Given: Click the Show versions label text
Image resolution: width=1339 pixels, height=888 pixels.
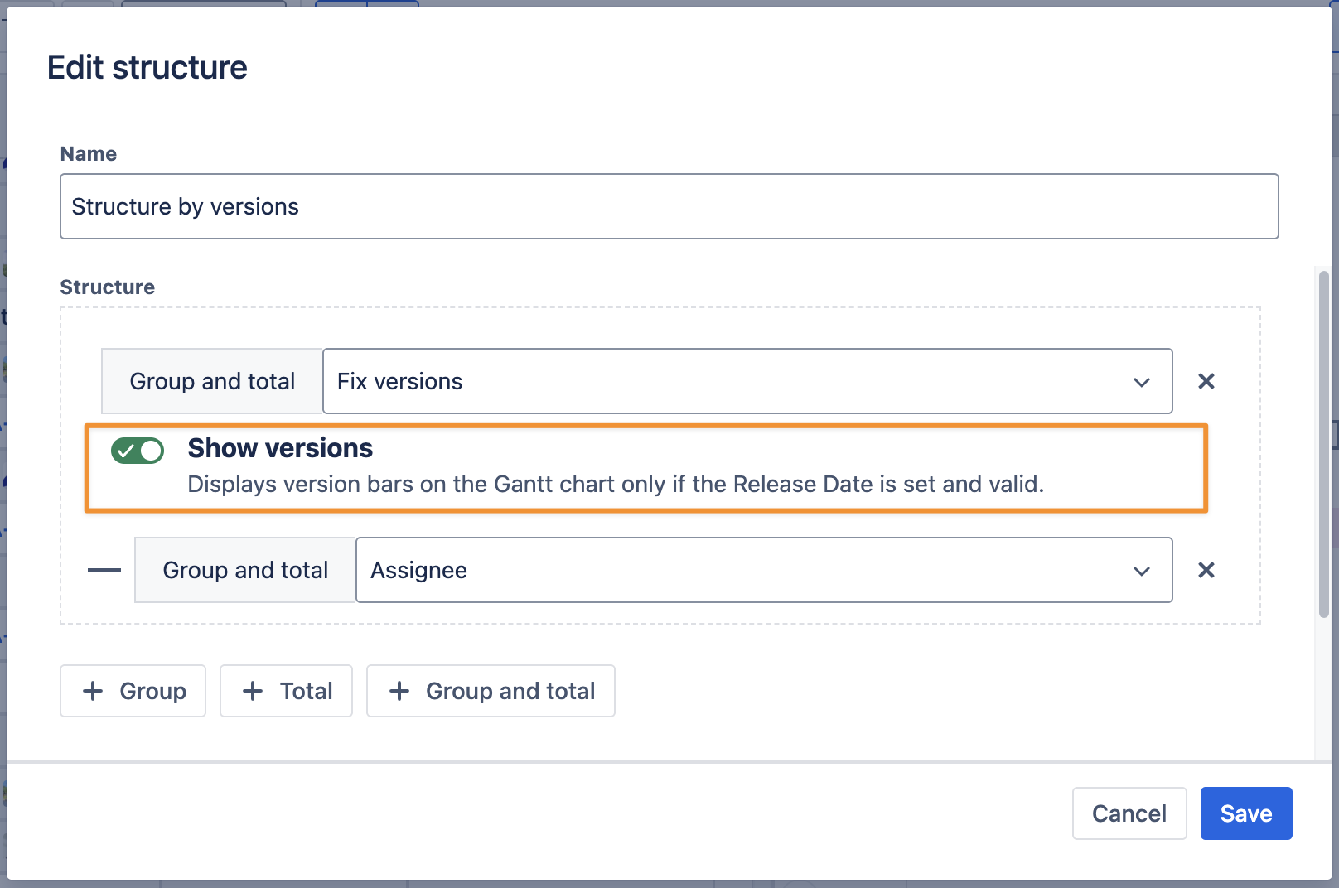Looking at the screenshot, I should tap(280, 448).
